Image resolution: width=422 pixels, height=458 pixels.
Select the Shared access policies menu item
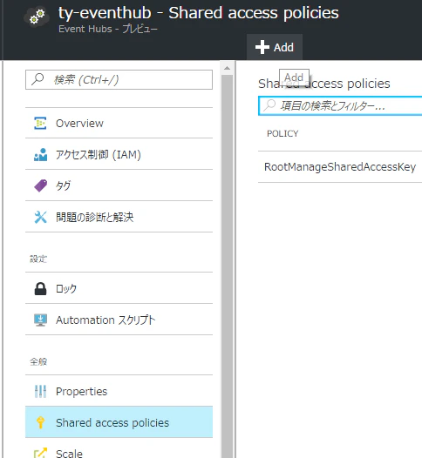coord(119,422)
